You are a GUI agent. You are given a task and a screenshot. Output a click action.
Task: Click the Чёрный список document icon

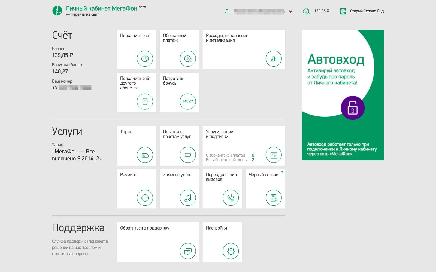[x=274, y=198]
